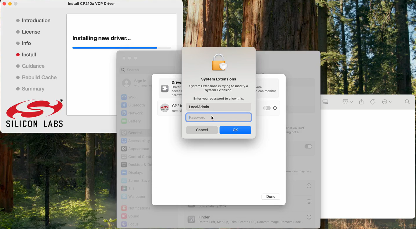The width and height of the screenshot is (416, 229).
Task: Toggle the enabled switch in the Settings right pane
Action: pos(308,146)
